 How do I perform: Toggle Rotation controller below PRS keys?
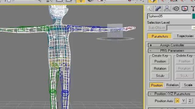click(x=172, y=85)
